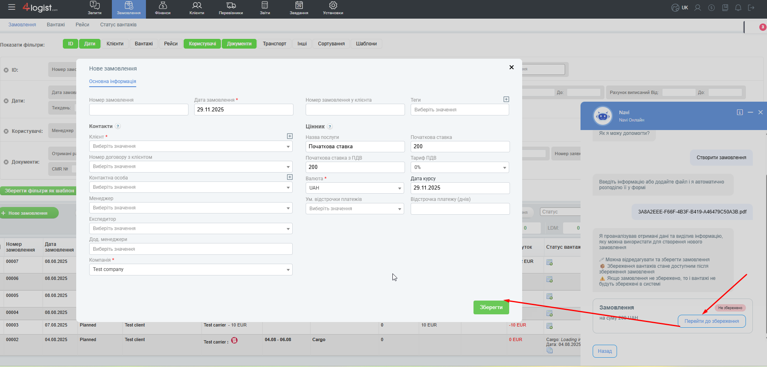Click Navi chat info icon
The height and width of the screenshot is (367, 767).
[740, 112]
